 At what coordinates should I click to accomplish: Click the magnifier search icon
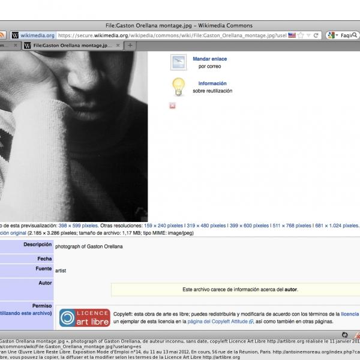355,35
